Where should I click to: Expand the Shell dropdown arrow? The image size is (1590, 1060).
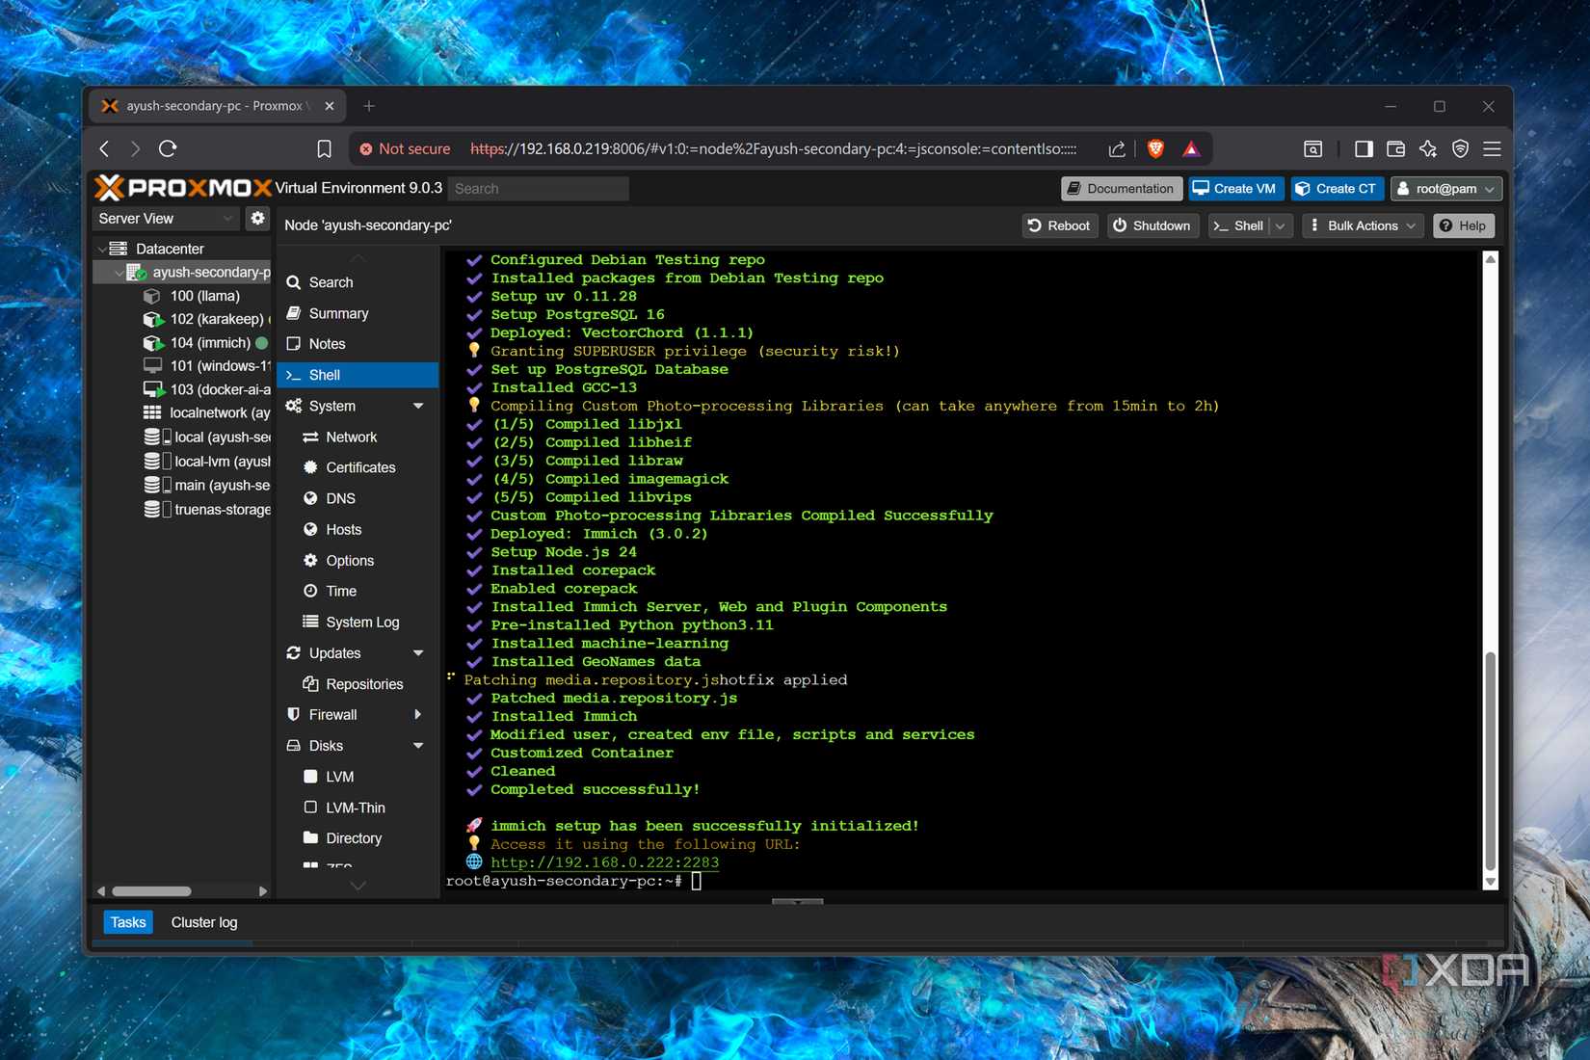1281,225
